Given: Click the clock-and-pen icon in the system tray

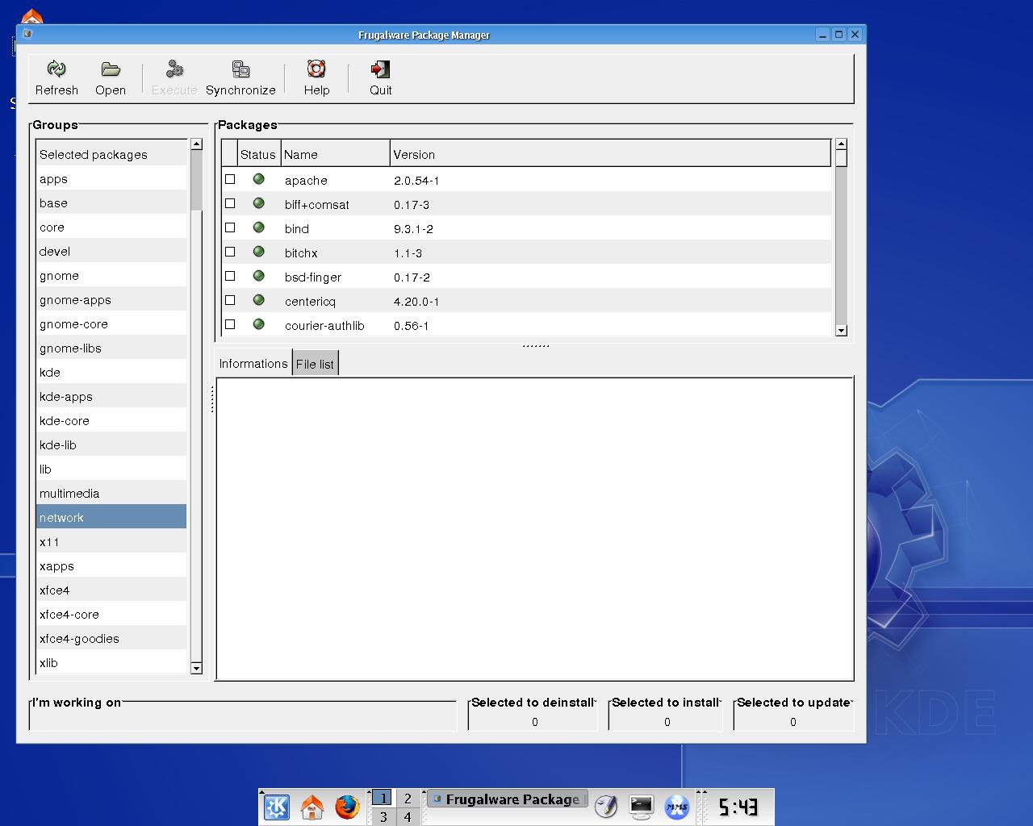Looking at the screenshot, I should tap(606, 806).
